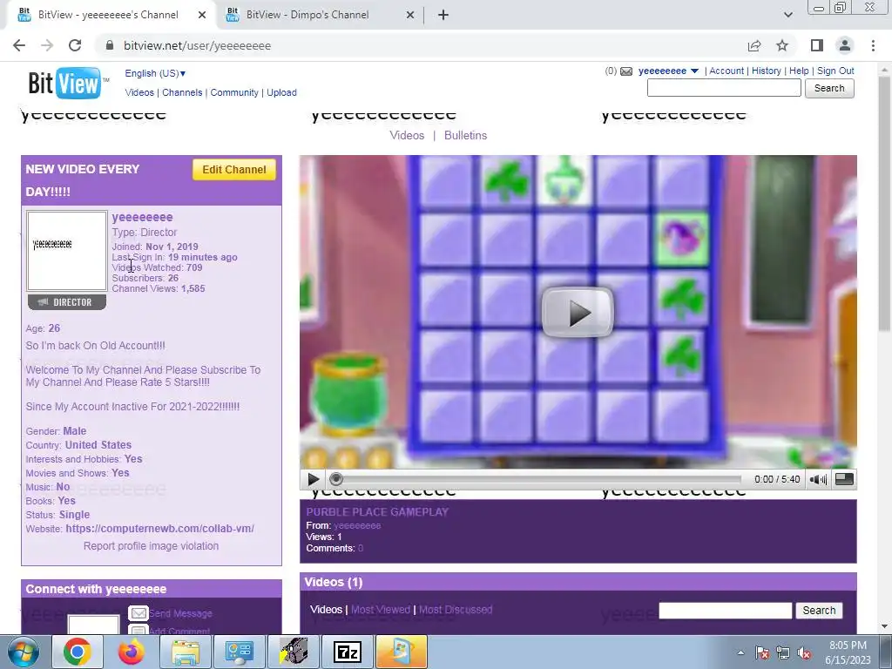This screenshot has width=892, height=669.
Task: Open the control panel taskbar icon
Action: coord(240,652)
